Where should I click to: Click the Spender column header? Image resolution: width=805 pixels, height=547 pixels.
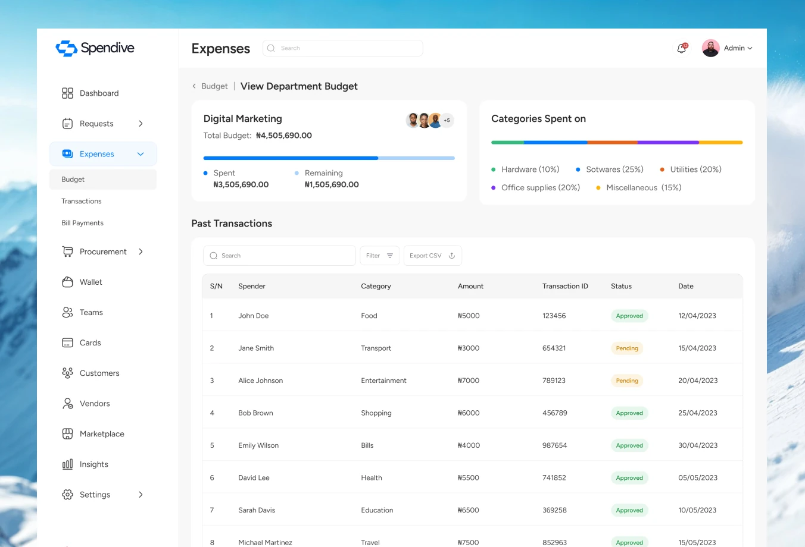click(x=252, y=286)
